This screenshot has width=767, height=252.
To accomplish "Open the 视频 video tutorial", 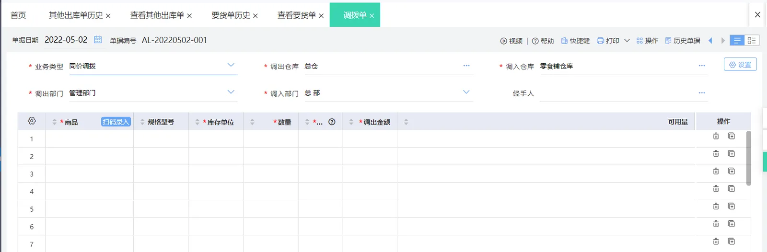I will tap(511, 41).
